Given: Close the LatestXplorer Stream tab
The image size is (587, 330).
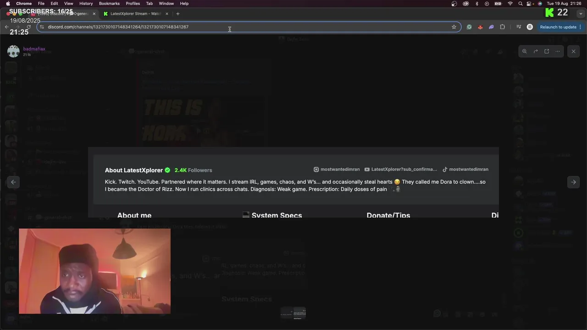Looking at the screenshot, I should [x=167, y=14].
